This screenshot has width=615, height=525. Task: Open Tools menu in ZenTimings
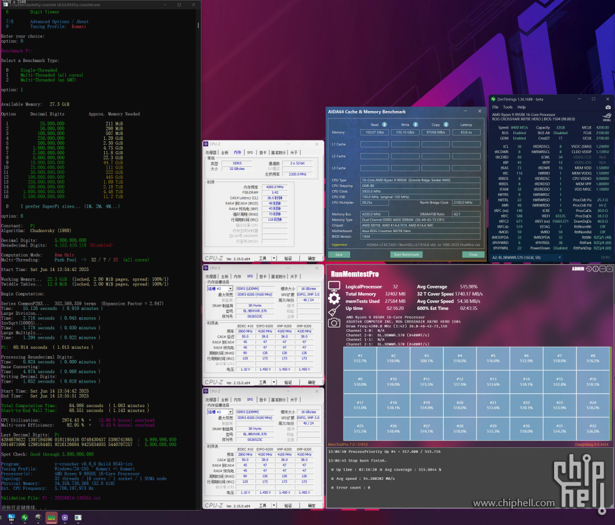tap(508, 107)
